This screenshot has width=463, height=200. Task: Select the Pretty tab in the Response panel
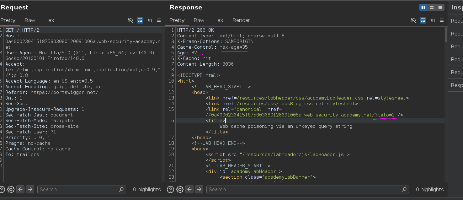coord(177,20)
